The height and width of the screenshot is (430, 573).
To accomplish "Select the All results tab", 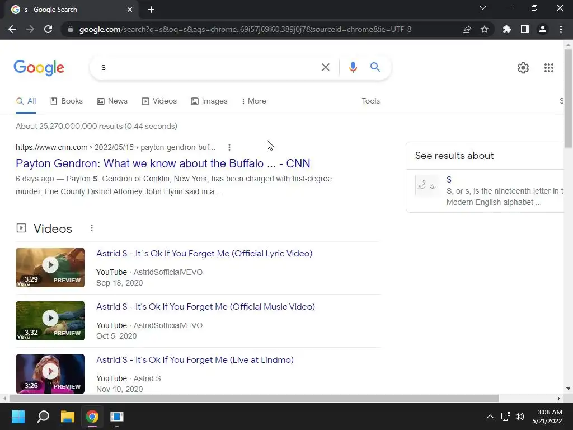I will (26, 101).
